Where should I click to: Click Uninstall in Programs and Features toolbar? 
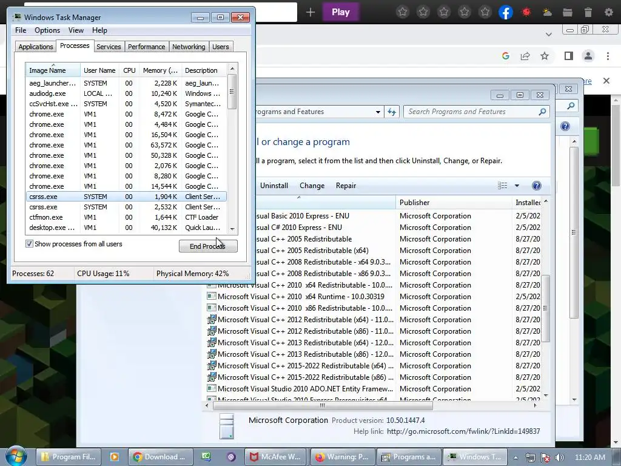coord(274,186)
